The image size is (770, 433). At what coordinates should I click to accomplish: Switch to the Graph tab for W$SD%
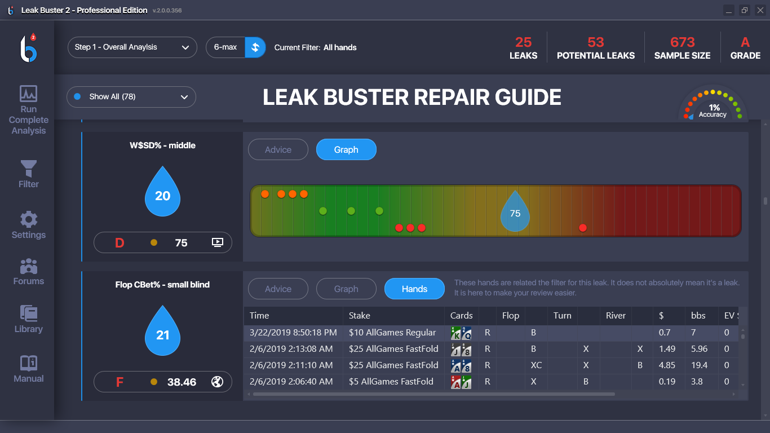346,149
